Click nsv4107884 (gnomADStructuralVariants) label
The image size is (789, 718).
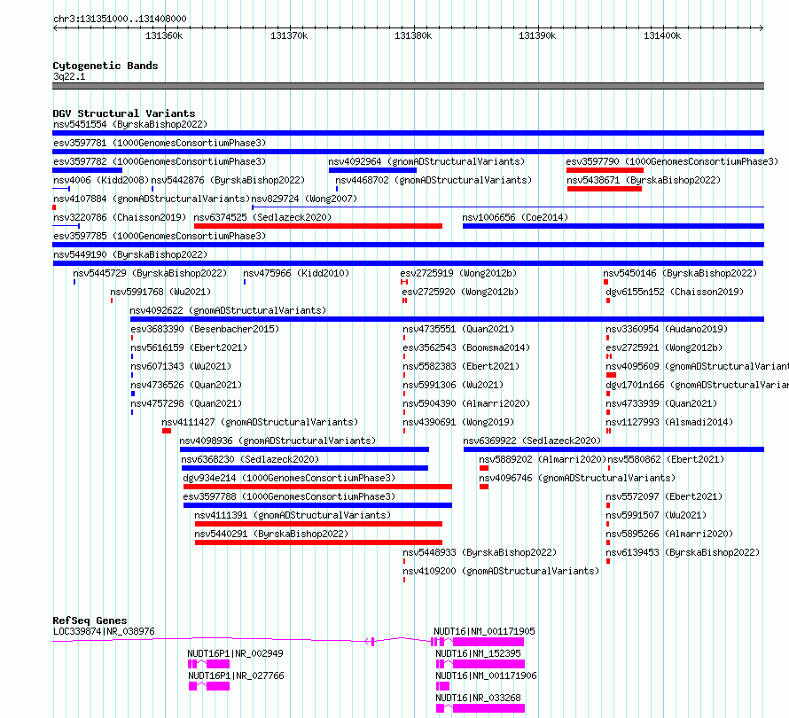tap(152, 199)
